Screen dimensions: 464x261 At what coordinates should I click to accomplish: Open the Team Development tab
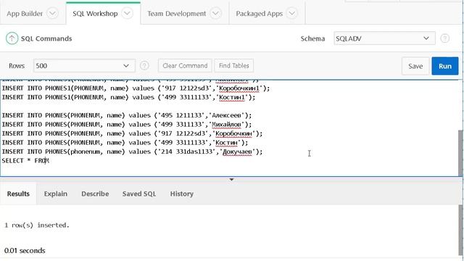click(176, 14)
